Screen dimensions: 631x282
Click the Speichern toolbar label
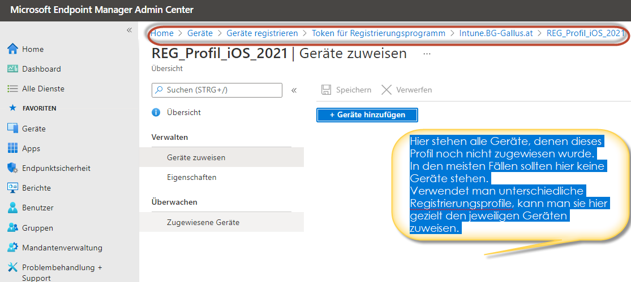pos(354,90)
